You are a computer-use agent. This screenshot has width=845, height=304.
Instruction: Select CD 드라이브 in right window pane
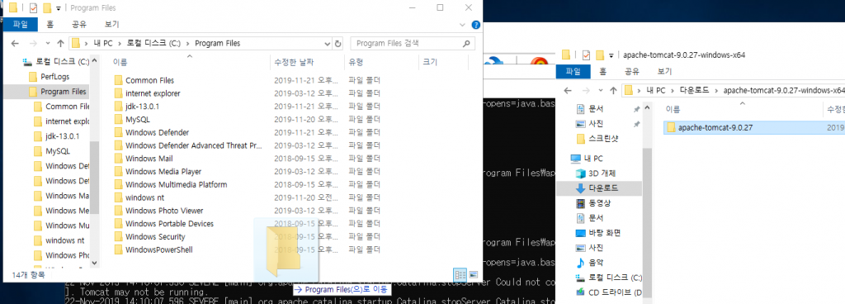click(x=609, y=292)
